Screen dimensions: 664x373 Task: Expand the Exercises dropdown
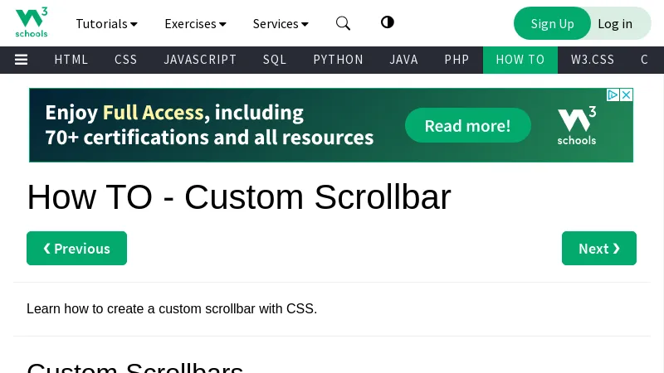[195, 23]
